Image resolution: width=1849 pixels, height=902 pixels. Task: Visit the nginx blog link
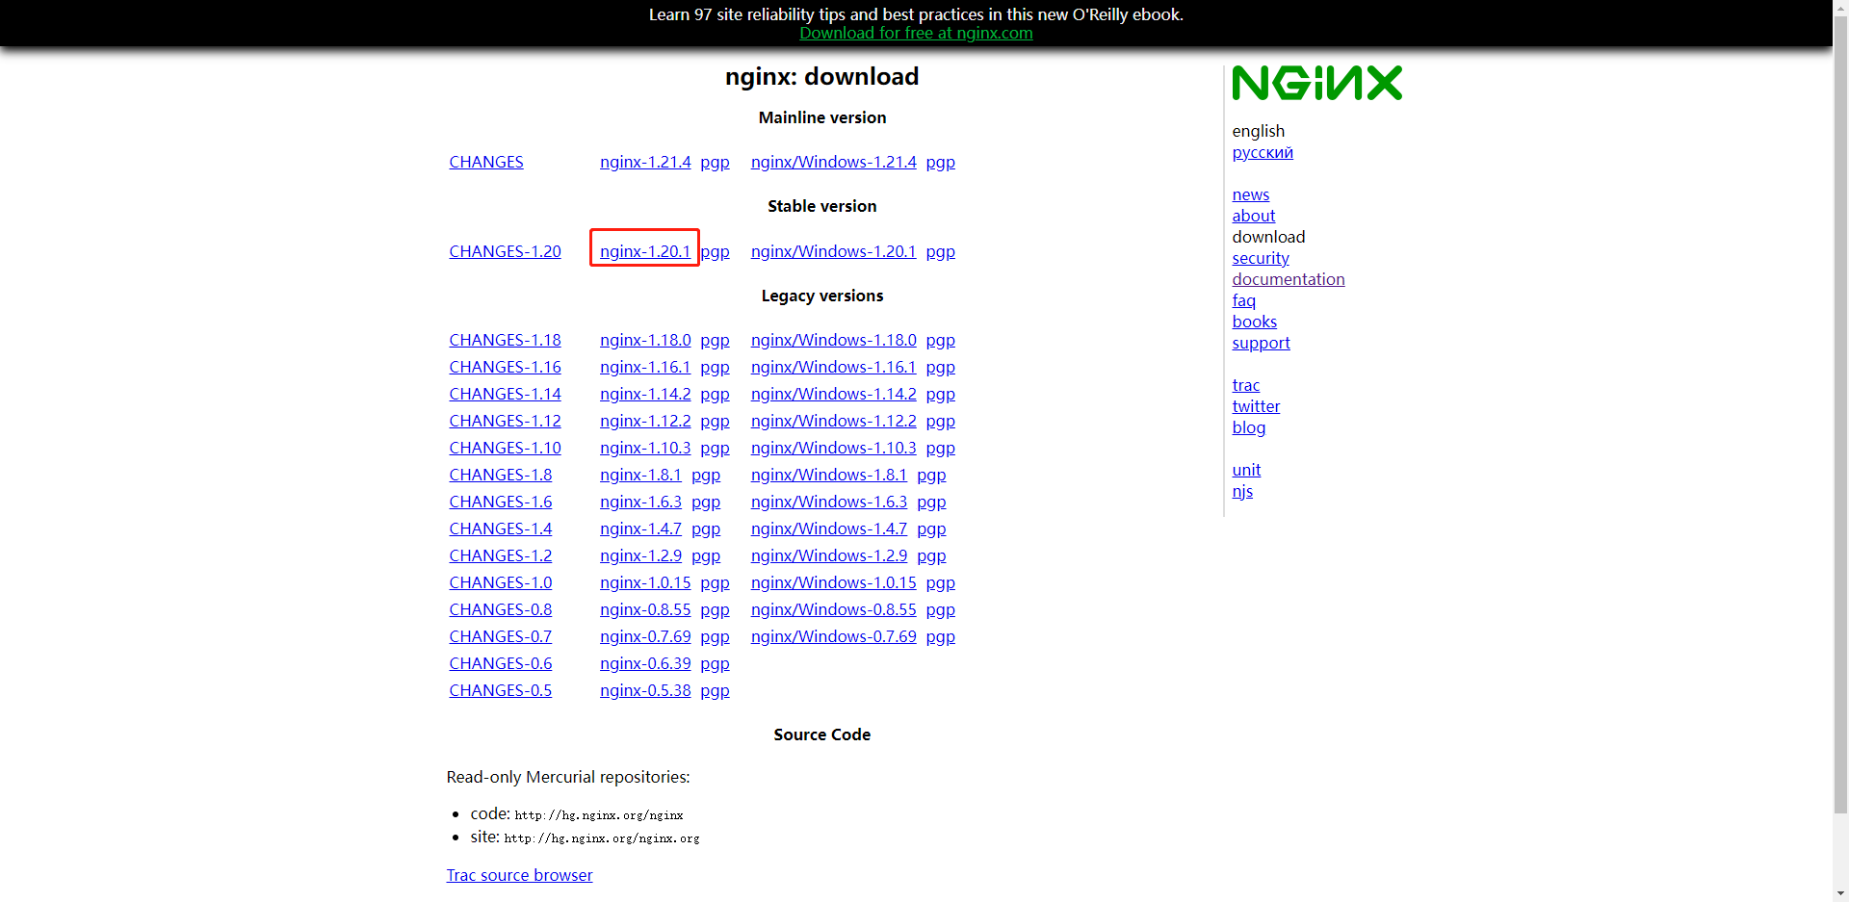click(1248, 427)
